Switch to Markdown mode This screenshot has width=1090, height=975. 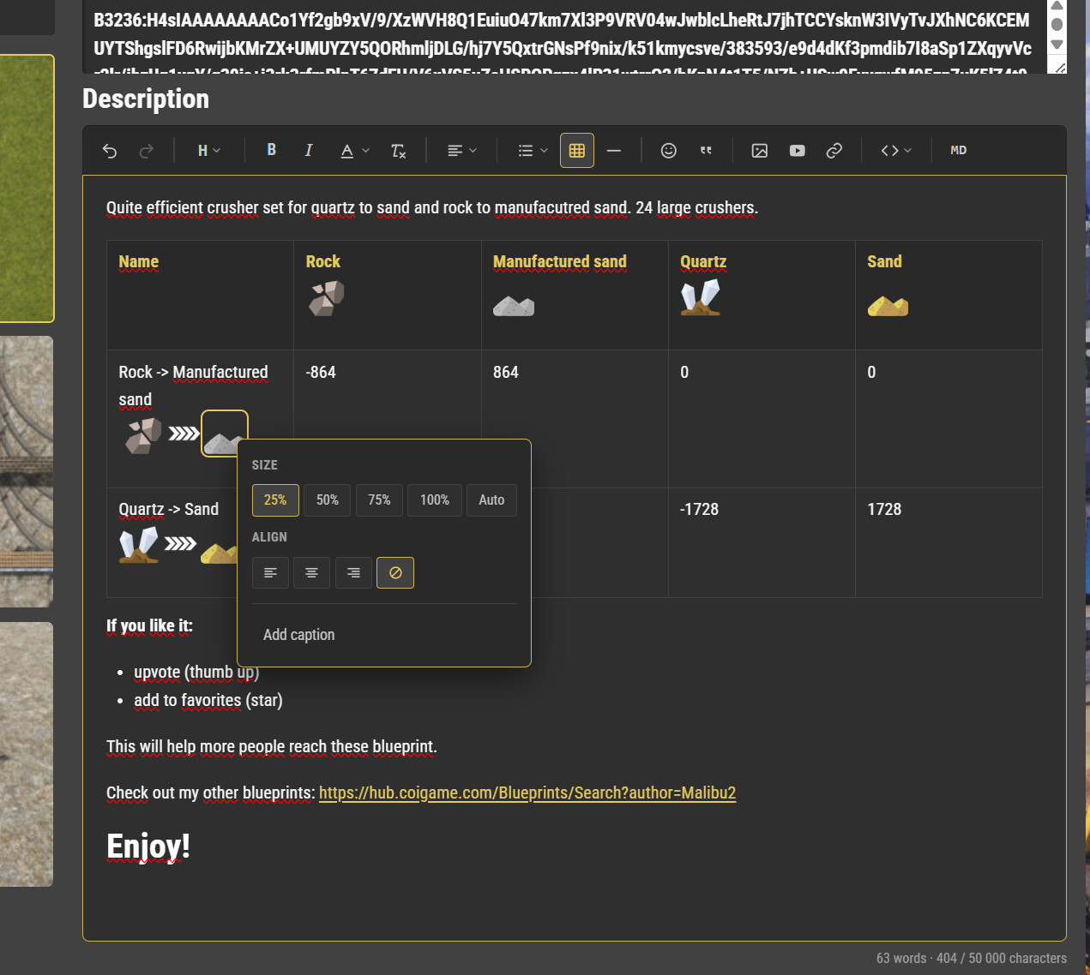pos(959,151)
